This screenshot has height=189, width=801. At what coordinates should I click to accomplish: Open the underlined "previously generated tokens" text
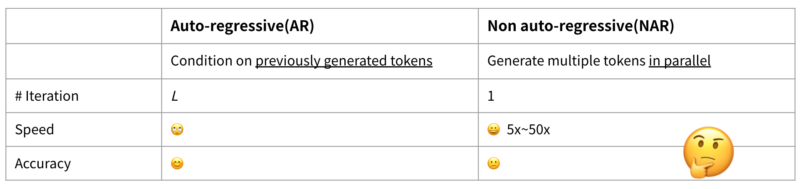point(344,61)
